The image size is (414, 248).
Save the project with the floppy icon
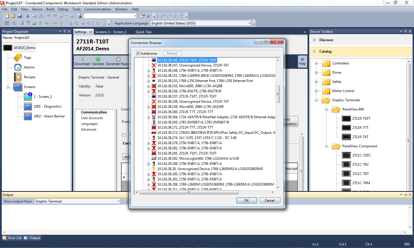click(x=20, y=16)
